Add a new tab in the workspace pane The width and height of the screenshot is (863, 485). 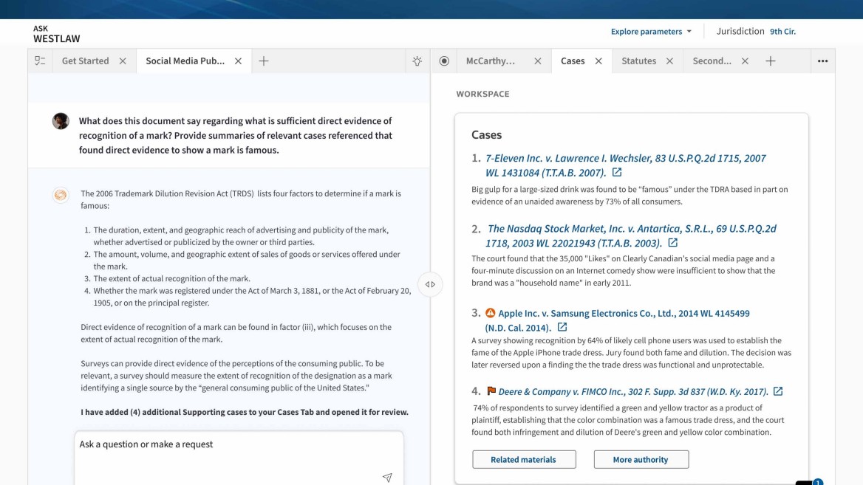click(770, 61)
